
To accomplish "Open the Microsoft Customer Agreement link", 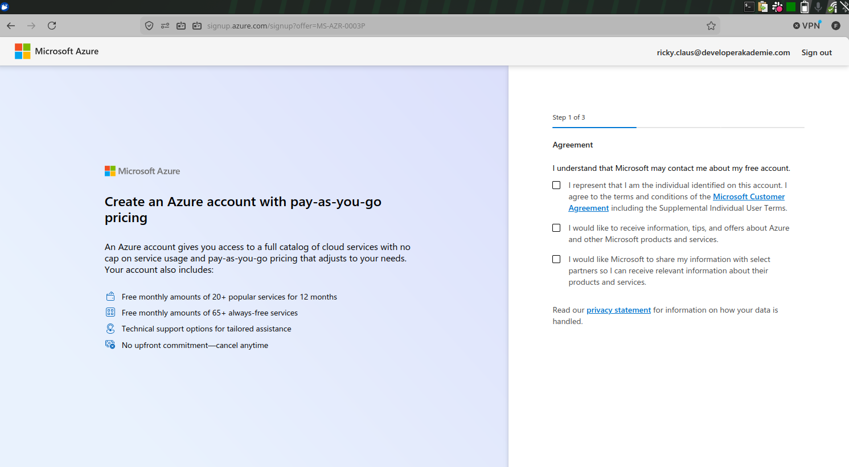I will (749, 197).
